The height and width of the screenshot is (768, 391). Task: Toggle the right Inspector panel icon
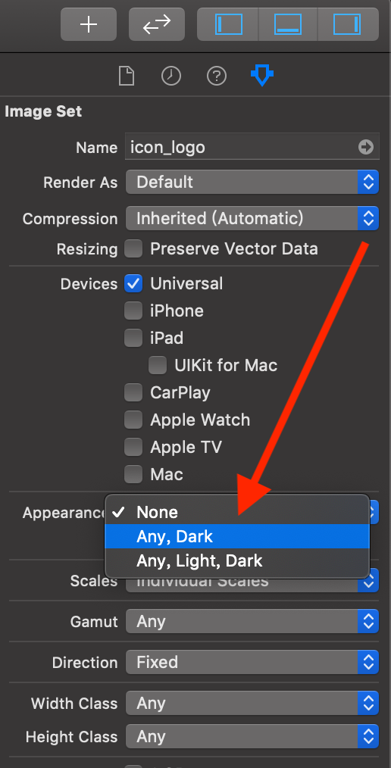[347, 24]
